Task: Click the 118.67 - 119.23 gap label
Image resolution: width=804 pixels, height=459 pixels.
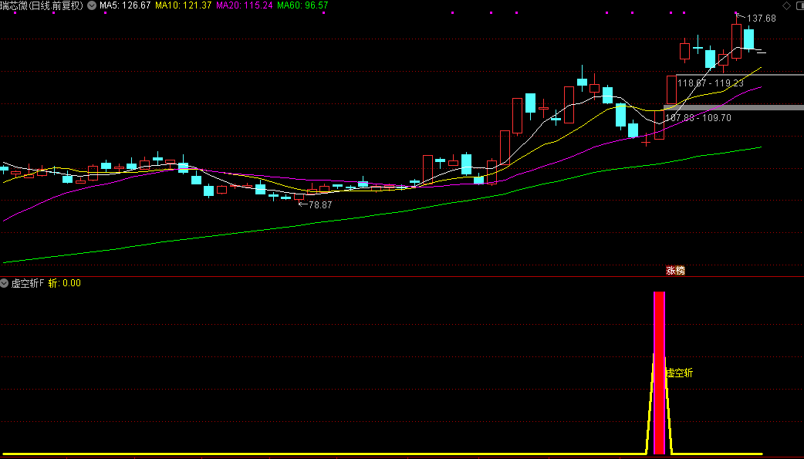Action: click(710, 83)
